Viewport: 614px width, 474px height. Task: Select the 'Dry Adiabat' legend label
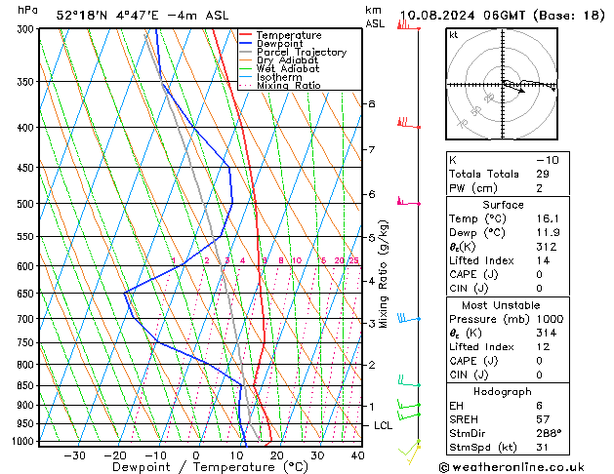[x=287, y=60]
